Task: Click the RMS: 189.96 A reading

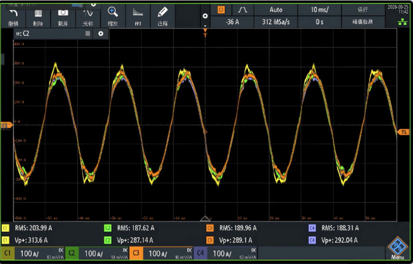Action: [238, 228]
